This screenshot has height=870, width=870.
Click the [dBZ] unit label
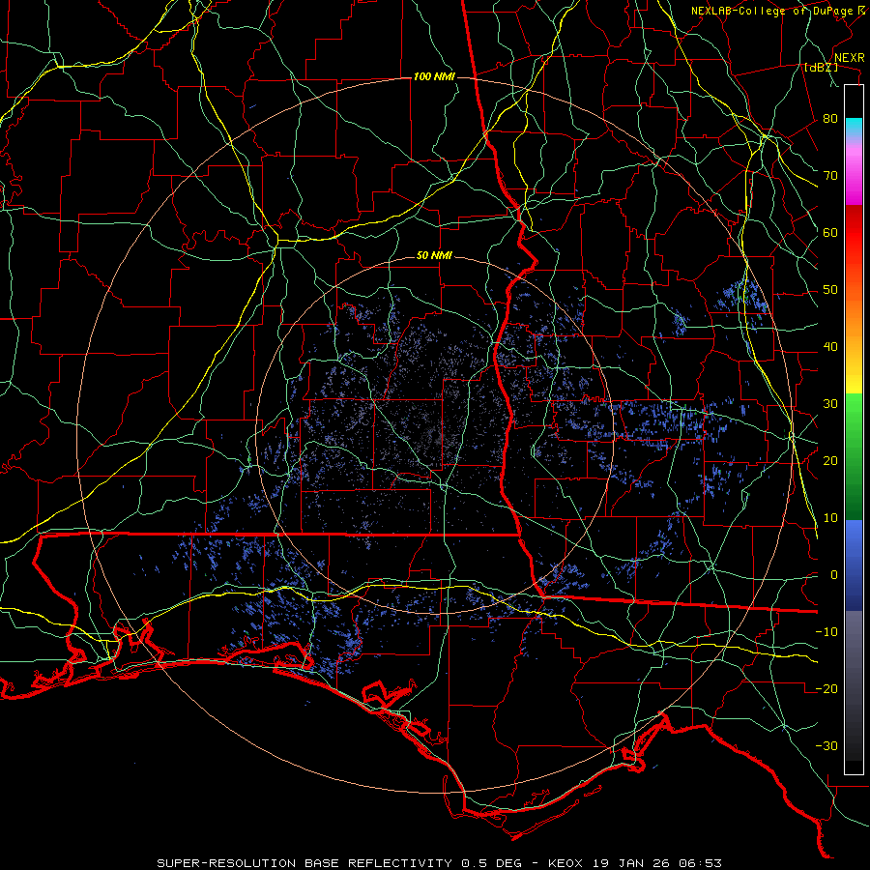coord(821,67)
